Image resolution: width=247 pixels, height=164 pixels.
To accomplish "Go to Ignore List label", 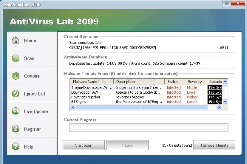I will click(x=35, y=94).
